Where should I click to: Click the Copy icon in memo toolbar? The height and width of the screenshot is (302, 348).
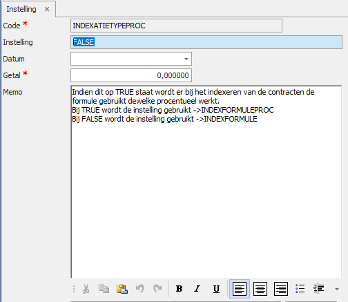(x=104, y=289)
